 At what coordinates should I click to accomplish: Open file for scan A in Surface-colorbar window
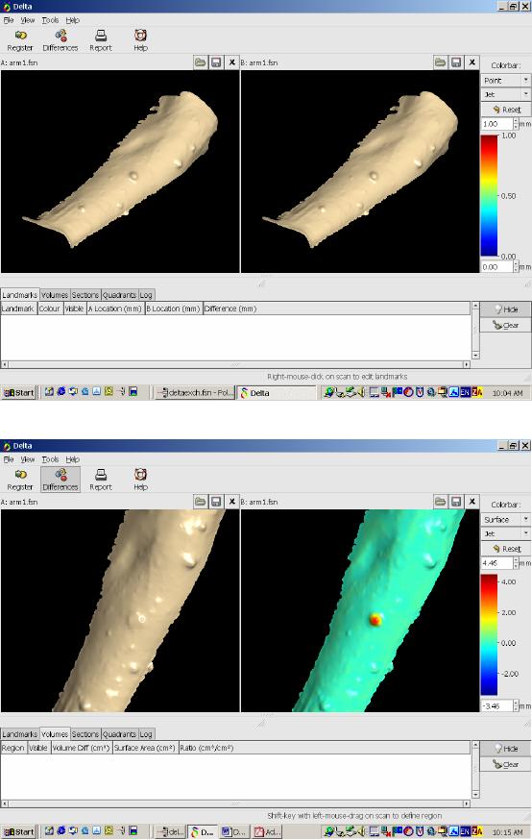200,502
